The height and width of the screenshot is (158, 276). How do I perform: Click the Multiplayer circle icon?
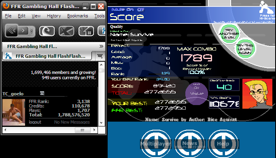[156, 144]
